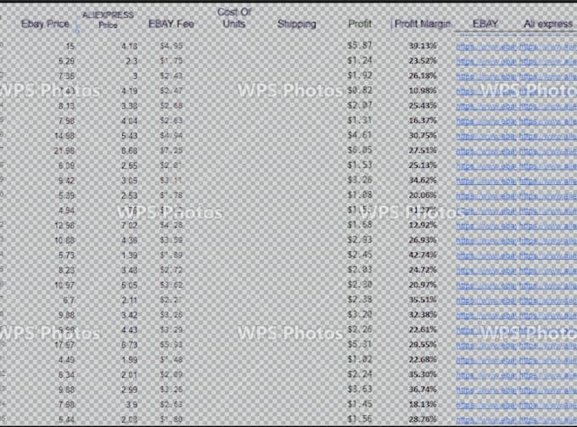Open the eBay link in the 28.76% row
This screenshot has height=427, width=577.
[x=485, y=419]
